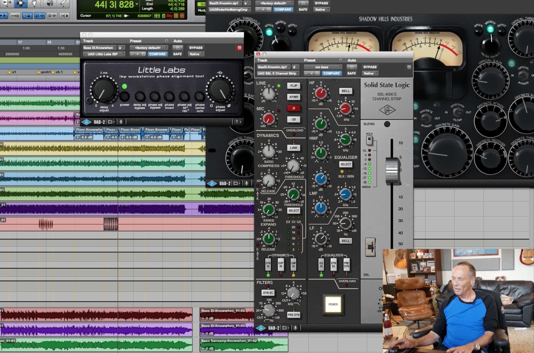534x353 pixels.
Task: Open insert position 'd' selector in SSL
Action: pos(296,67)
